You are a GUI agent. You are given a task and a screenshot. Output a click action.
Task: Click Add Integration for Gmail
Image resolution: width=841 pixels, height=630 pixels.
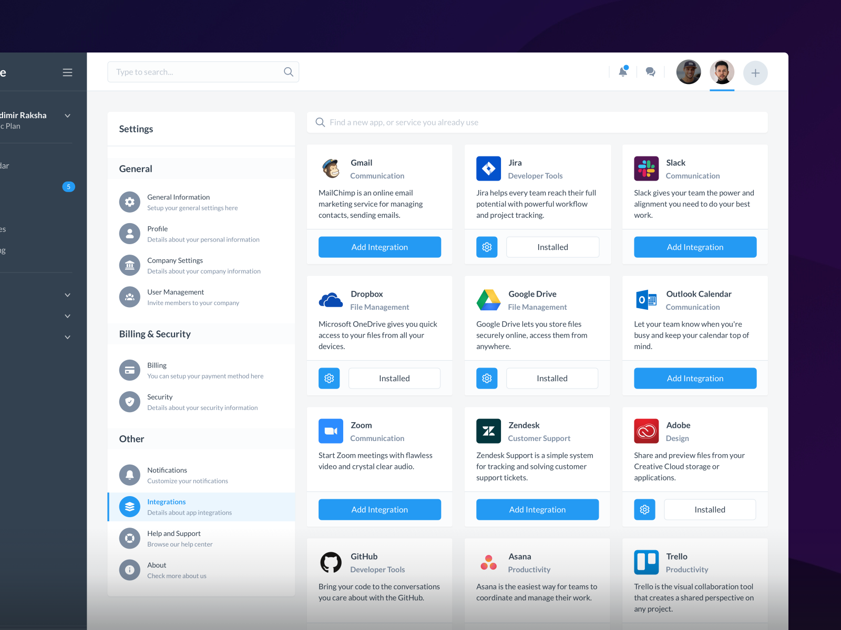pos(380,247)
